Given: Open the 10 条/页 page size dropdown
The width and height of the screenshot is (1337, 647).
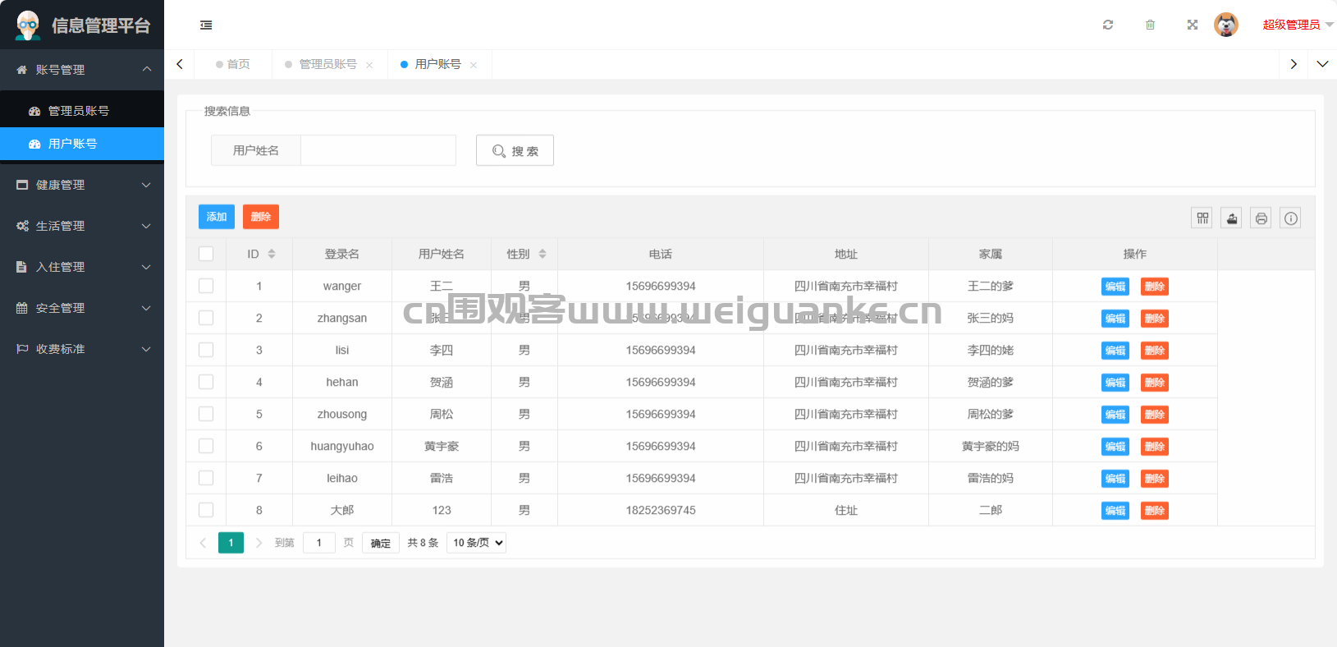Looking at the screenshot, I should pyautogui.click(x=476, y=543).
